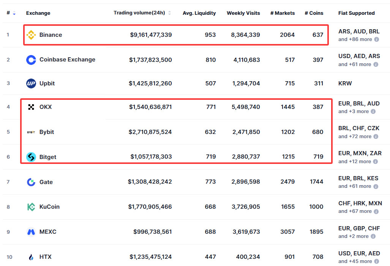This screenshot has height=266, width=390.
Task: Show info for HTX's +45 more fiats
Action: coord(376,261)
